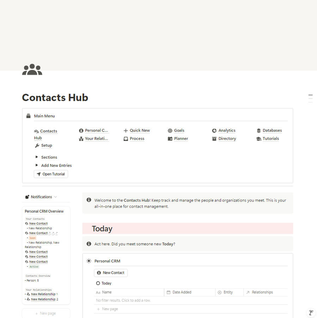Click the Planner calendar icon
The width and height of the screenshot is (317, 318).
[170, 139]
